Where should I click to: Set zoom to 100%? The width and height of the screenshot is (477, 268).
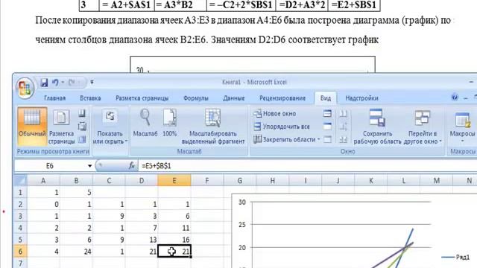point(169,124)
